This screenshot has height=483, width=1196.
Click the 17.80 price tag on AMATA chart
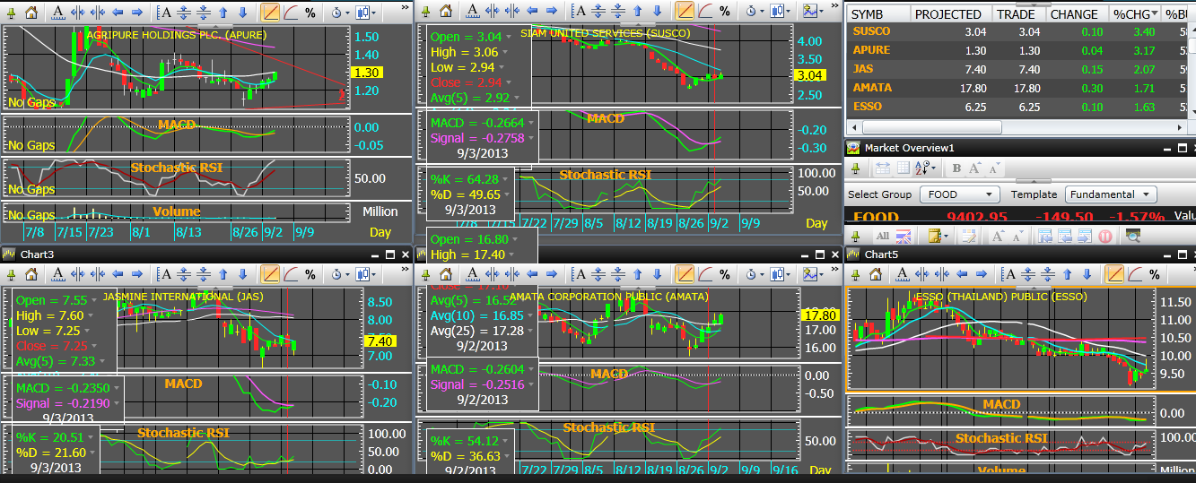(x=819, y=315)
